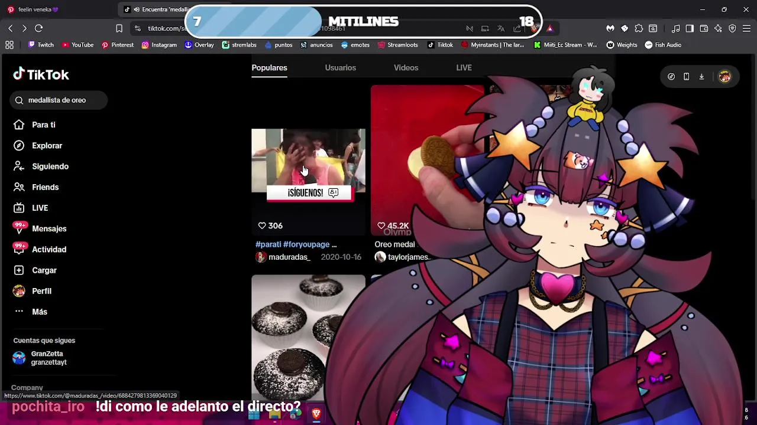The height and width of the screenshot is (425, 757).
Task: Open the Brave Wallet icon
Action: click(x=704, y=28)
